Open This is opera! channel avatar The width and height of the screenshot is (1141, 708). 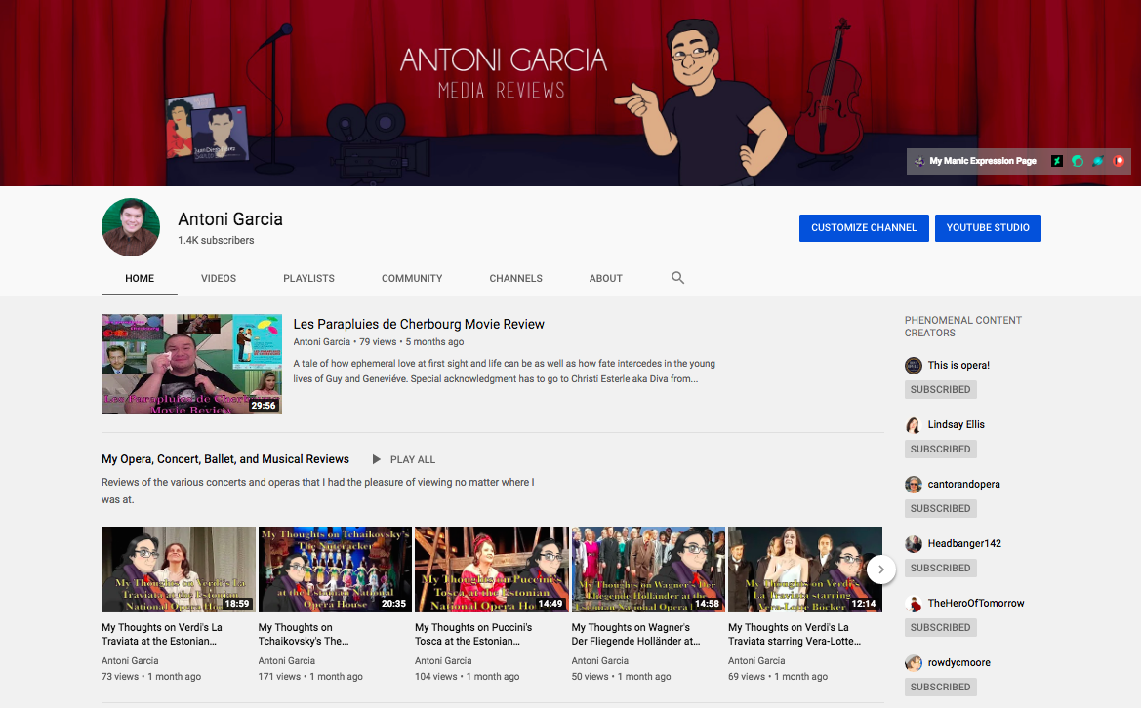click(914, 365)
